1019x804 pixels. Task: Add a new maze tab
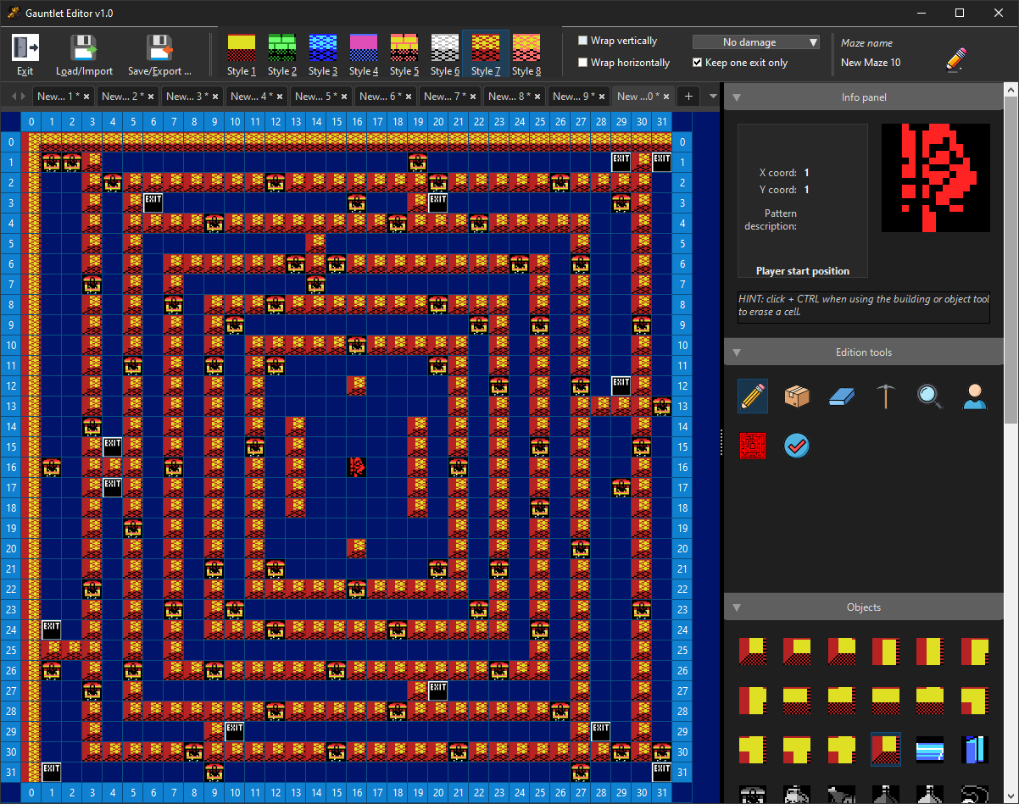tap(688, 97)
